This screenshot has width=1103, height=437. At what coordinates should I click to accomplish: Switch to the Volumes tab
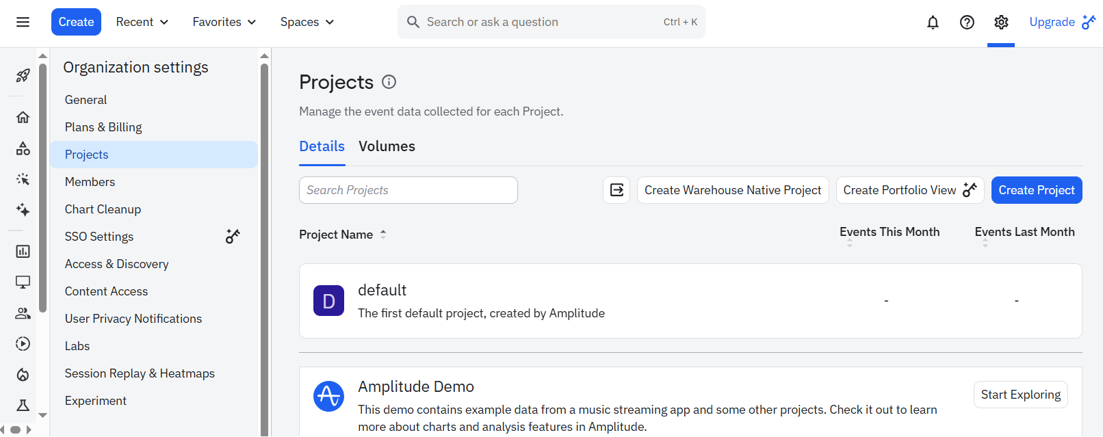click(387, 146)
